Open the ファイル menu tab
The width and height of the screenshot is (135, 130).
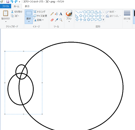pyautogui.click(x=5, y=6)
